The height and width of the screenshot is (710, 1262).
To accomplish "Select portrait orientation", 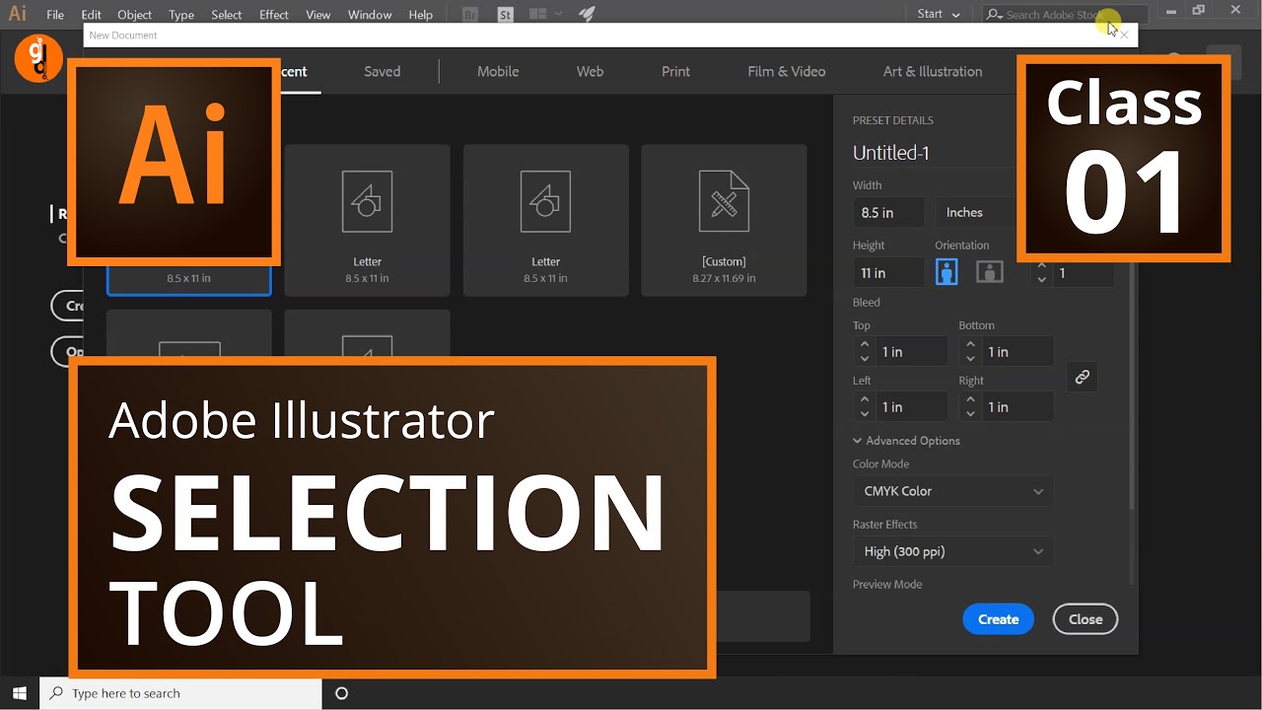I will 946,272.
